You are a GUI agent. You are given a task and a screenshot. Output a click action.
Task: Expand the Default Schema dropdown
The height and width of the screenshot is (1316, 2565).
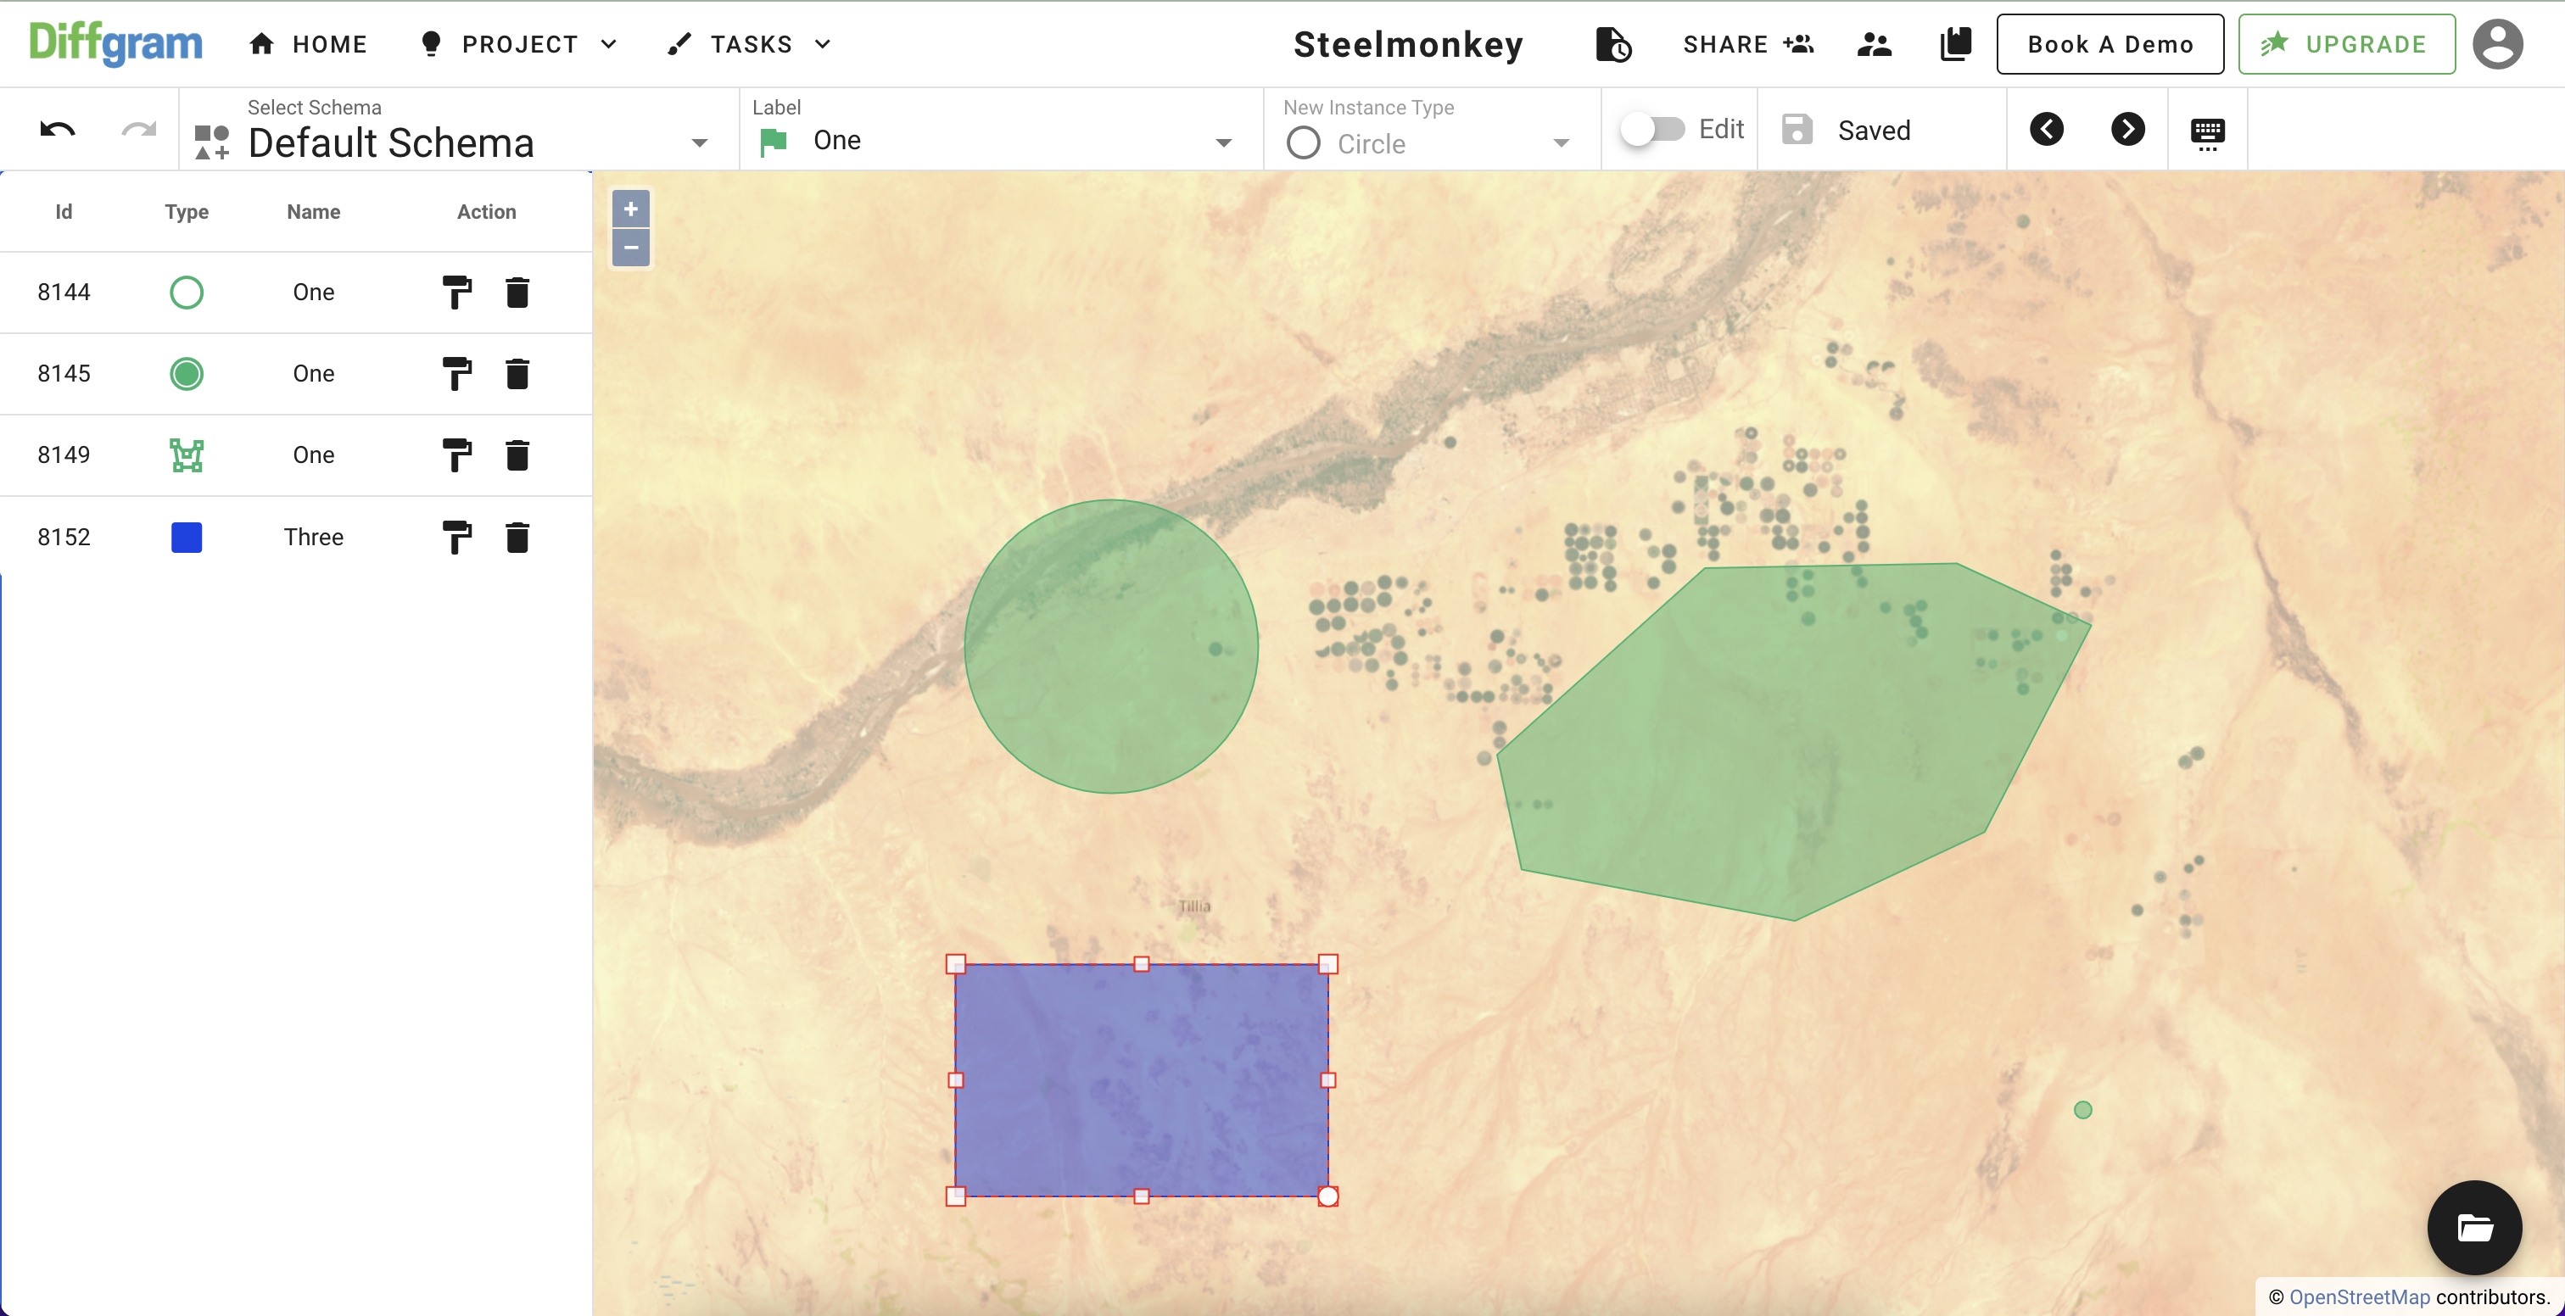tap(699, 143)
